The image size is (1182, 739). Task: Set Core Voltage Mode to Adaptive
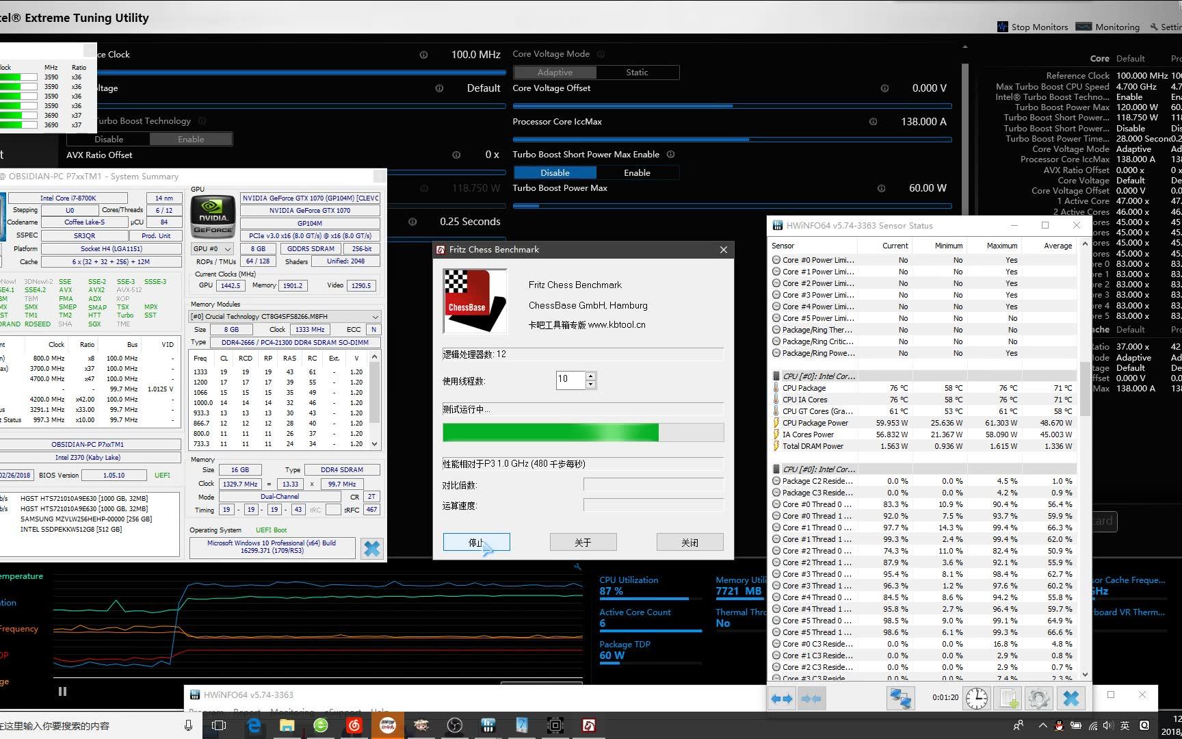(x=555, y=73)
